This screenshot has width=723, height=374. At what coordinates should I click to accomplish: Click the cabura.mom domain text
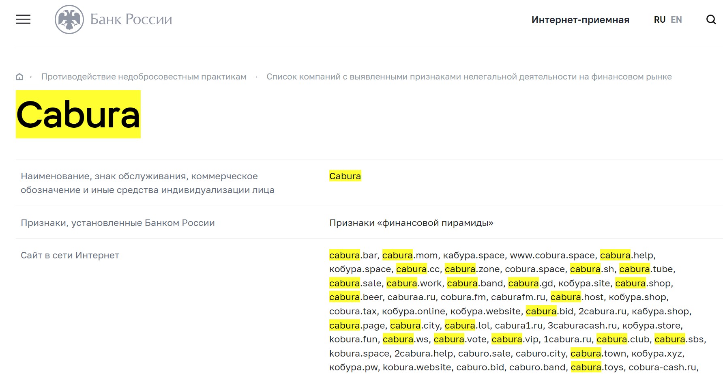tap(410, 255)
